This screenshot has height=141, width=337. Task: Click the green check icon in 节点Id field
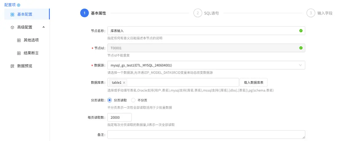(301, 48)
